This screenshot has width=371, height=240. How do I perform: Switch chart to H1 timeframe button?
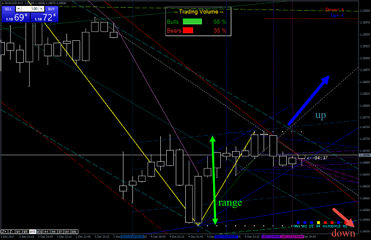coord(46,232)
